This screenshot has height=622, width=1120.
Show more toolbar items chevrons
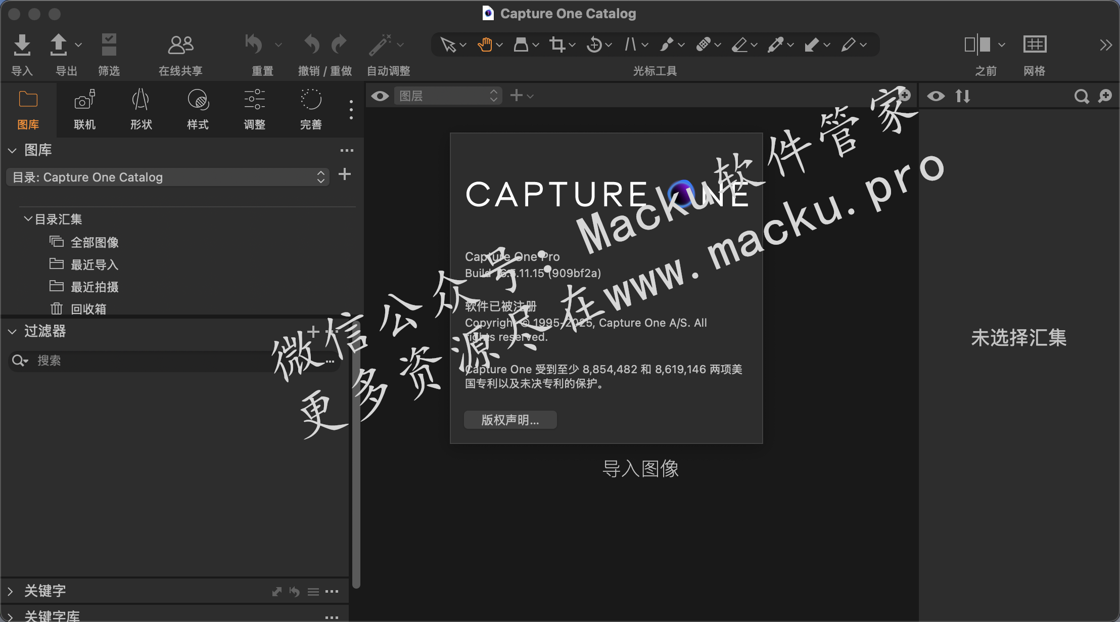pos(1106,45)
